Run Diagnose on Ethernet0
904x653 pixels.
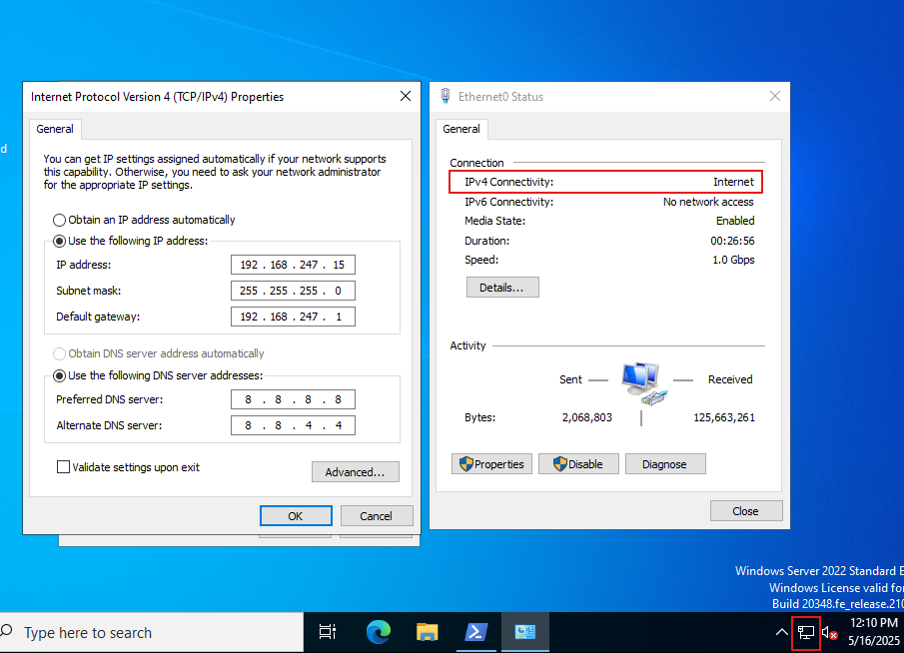click(x=665, y=464)
